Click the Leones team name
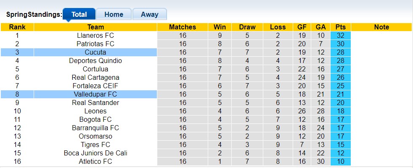Image resolution: width=413 pixels, height=168 pixels. tap(95, 111)
